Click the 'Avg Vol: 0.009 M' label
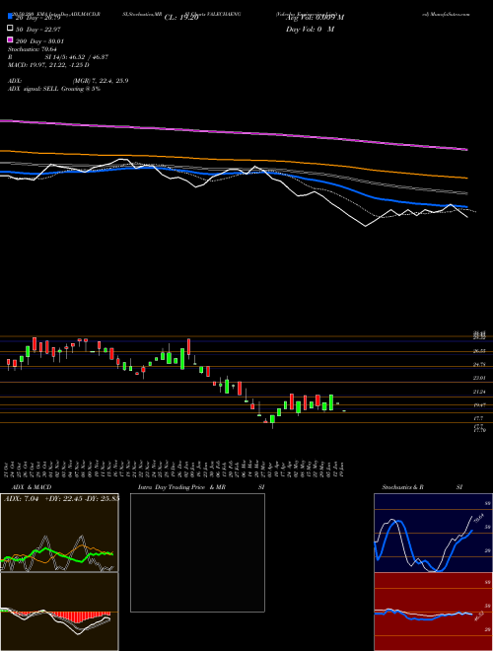493x651 pixels. (x=315, y=18)
